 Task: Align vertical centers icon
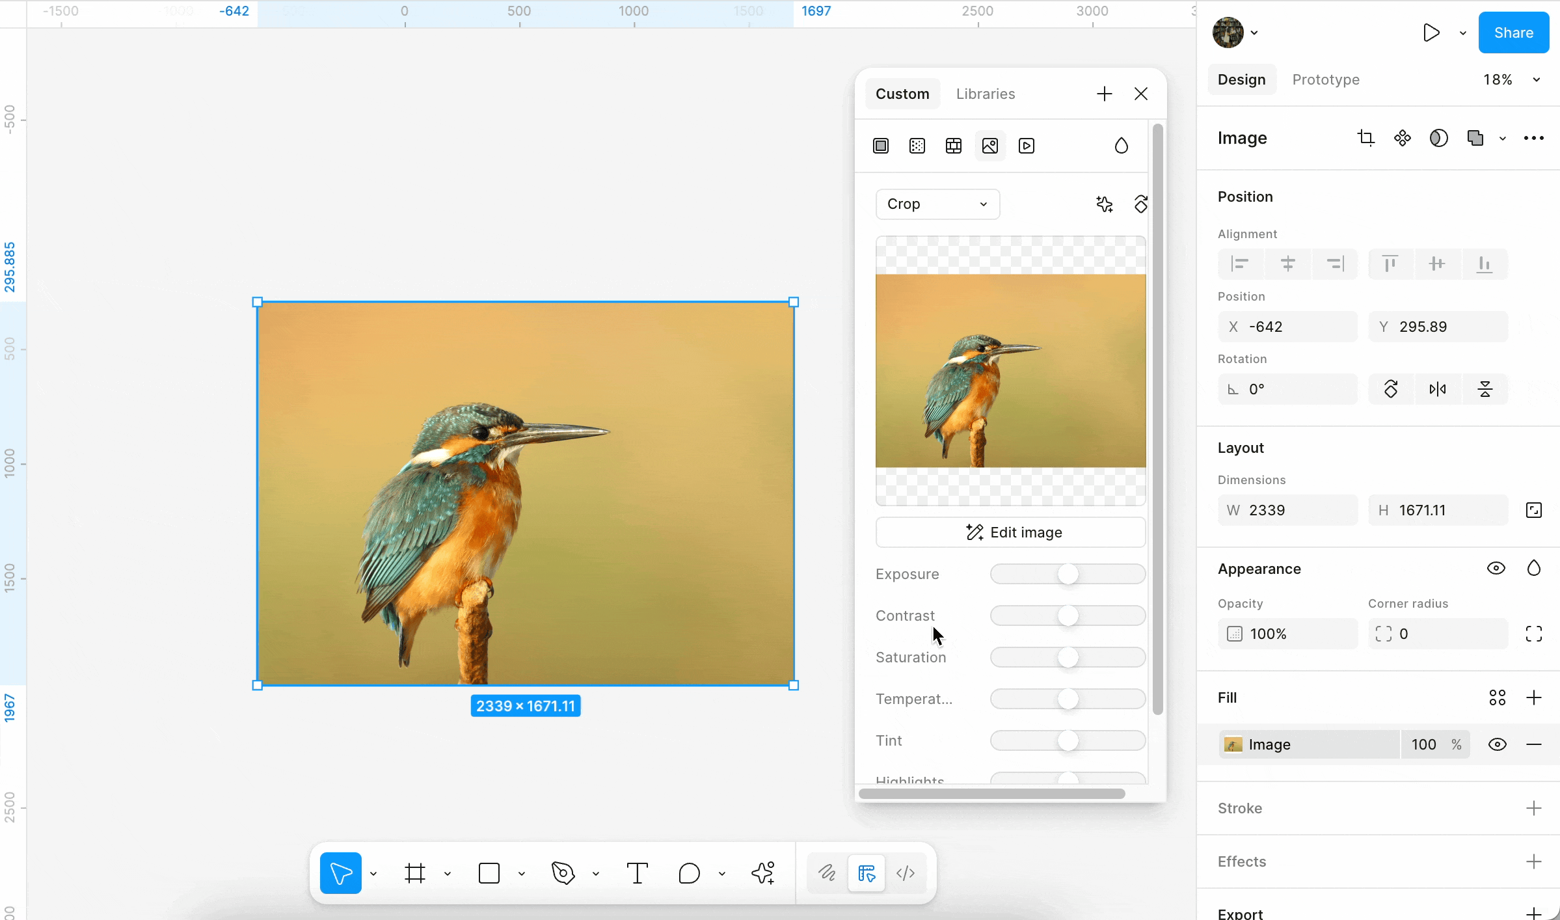[x=1438, y=264]
